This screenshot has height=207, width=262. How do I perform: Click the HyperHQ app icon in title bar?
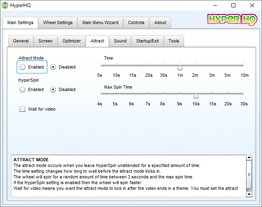tap(5, 5)
